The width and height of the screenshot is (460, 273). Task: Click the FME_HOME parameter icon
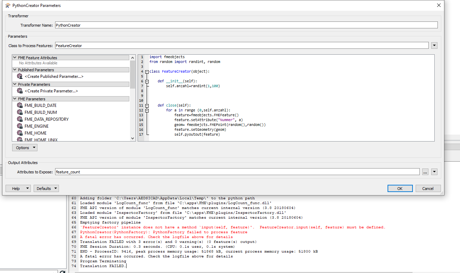[x=20, y=133]
